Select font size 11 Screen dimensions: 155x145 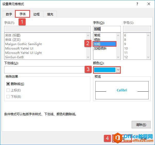pos(126,53)
